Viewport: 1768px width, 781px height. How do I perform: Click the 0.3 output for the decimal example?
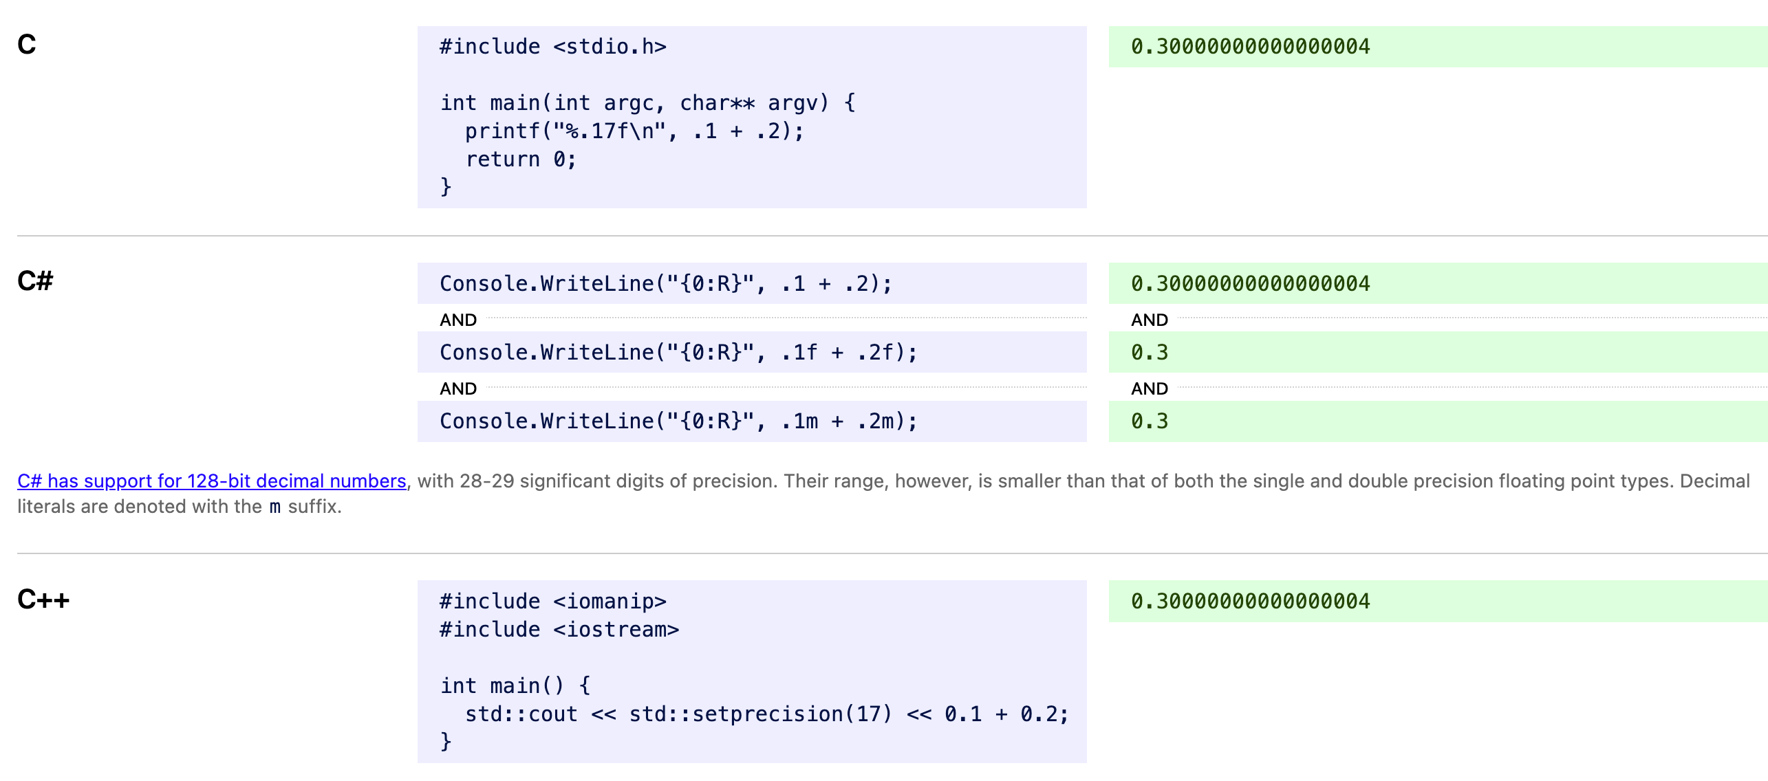coord(1150,421)
